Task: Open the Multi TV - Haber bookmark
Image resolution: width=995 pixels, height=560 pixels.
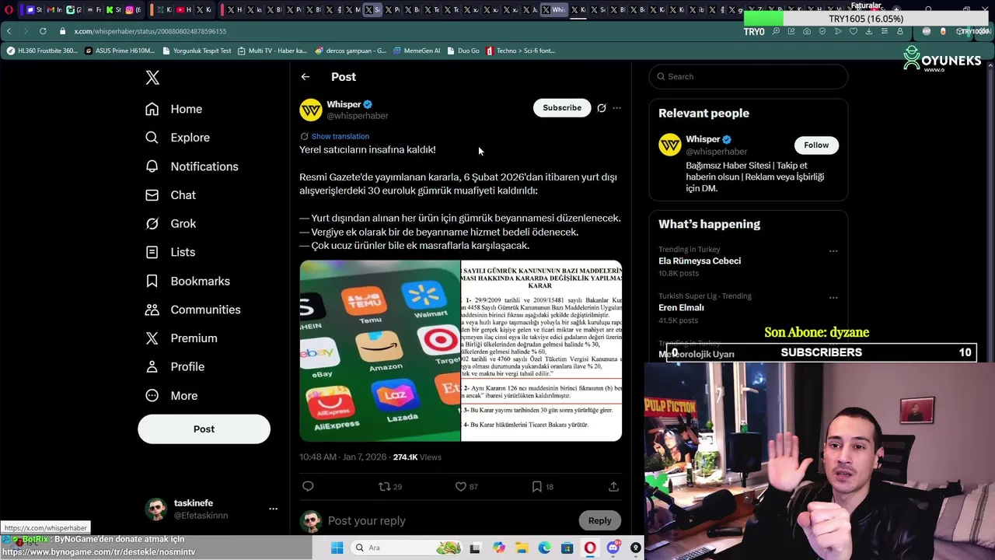Action: tap(272, 51)
